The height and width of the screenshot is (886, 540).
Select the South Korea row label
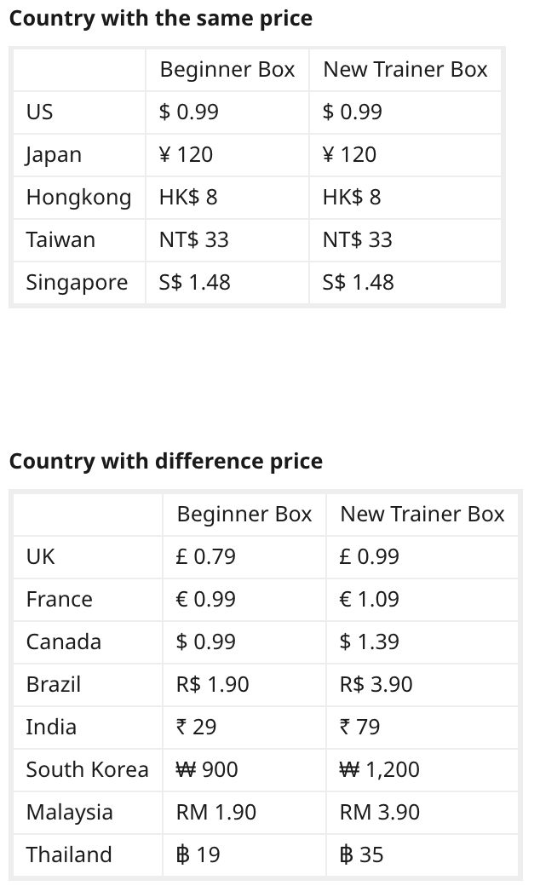pos(87,770)
